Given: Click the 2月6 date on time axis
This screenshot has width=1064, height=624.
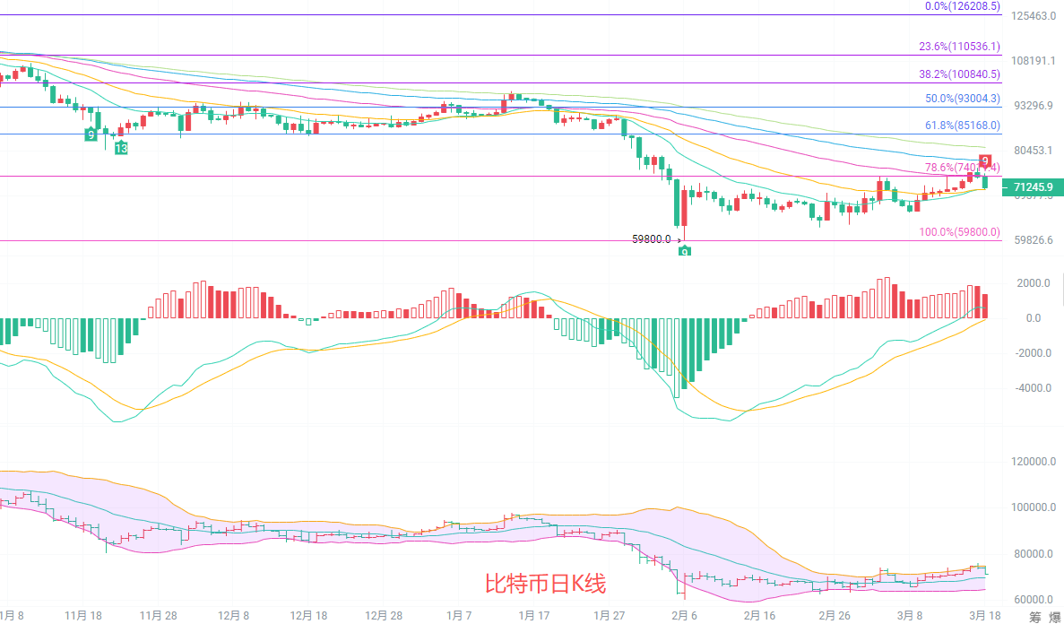Looking at the screenshot, I should coord(684,615).
